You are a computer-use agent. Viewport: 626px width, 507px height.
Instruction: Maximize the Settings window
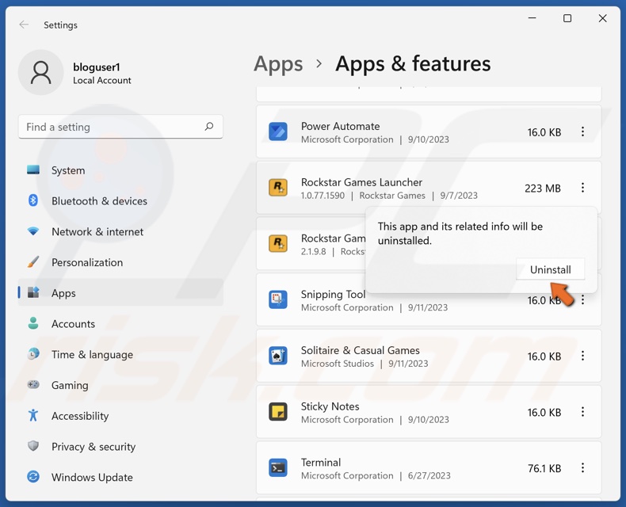(567, 18)
